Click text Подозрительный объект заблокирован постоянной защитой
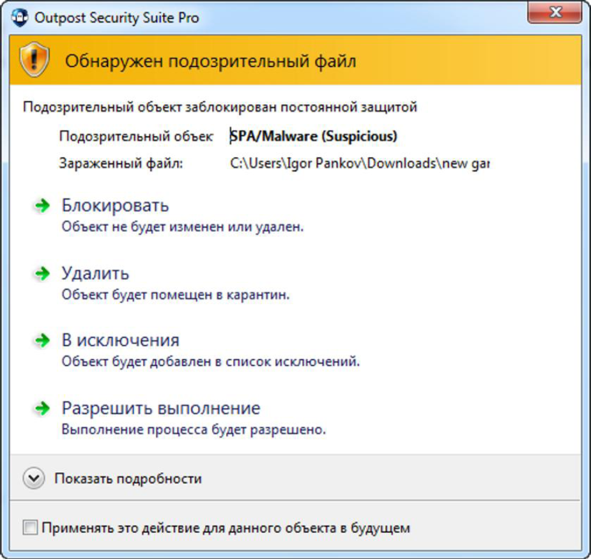591x559 pixels. (220, 107)
